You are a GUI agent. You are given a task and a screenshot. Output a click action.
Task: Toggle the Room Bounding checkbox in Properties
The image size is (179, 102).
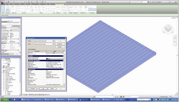(11, 31)
